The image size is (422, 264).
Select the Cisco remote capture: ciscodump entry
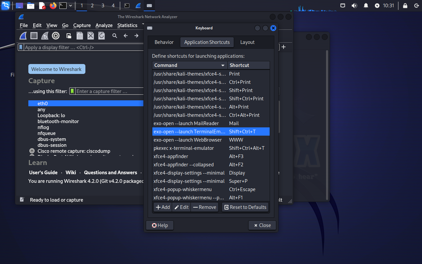[86, 151]
